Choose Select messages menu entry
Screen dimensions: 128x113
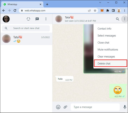[x=110, y=36]
